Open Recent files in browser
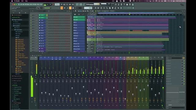Image resolution: width=196 pixels, height=110 pixels. pos(17,17)
